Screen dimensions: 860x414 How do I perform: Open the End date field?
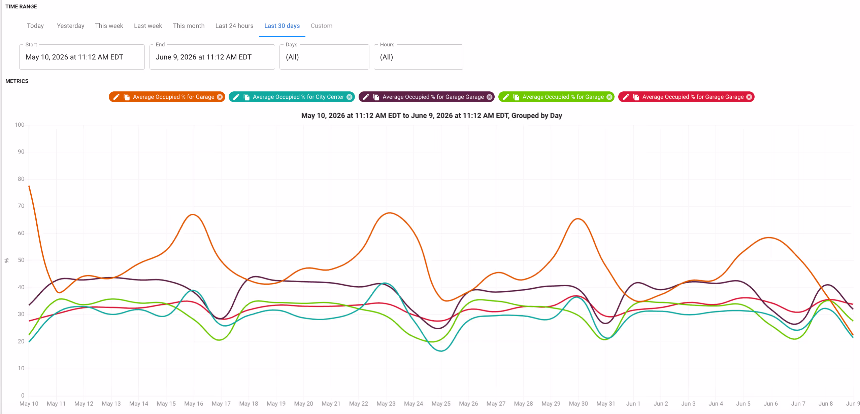pos(212,57)
